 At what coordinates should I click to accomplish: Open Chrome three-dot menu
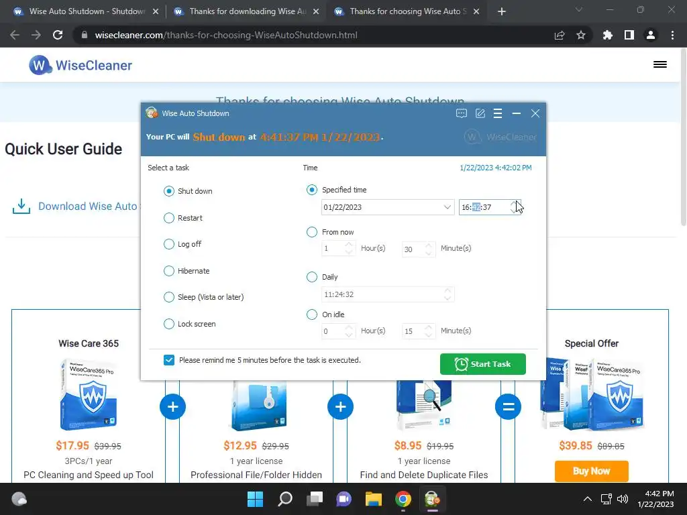[672, 35]
